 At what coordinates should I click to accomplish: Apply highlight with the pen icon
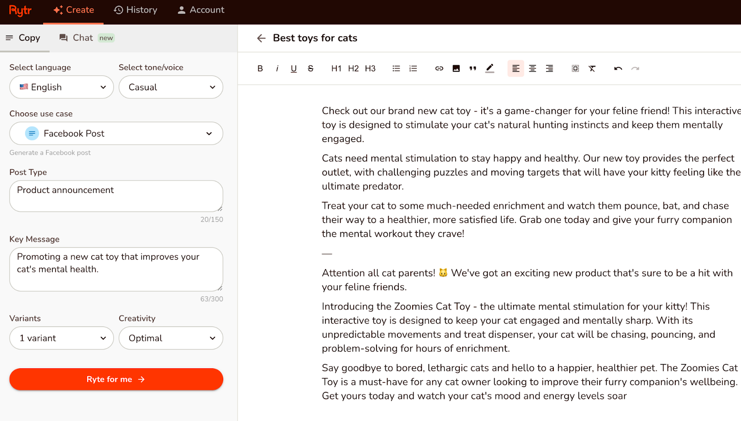pyautogui.click(x=490, y=68)
